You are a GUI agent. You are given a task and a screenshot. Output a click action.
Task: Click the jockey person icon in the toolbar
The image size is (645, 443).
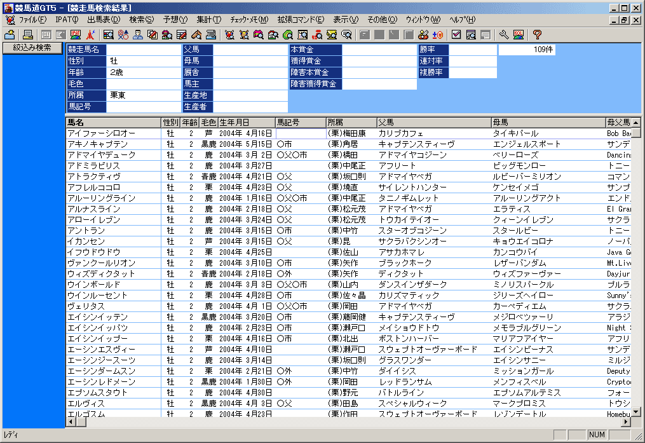pyautogui.click(x=138, y=34)
